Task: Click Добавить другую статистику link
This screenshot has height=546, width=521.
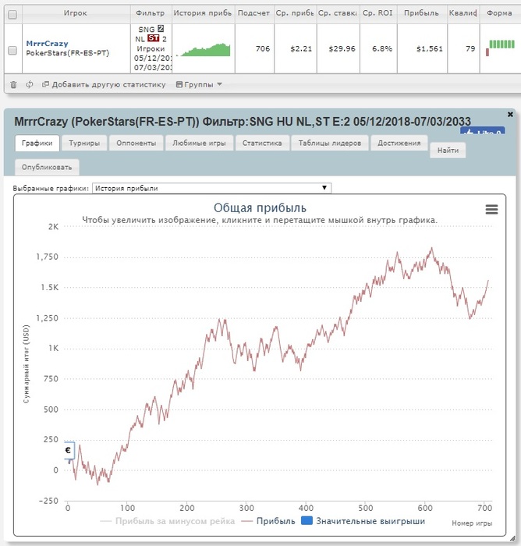Action: click(x=104, y=84)
